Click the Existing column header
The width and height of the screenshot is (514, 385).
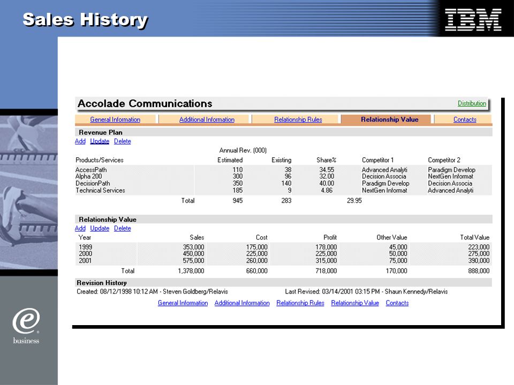[x=281, y=160]
